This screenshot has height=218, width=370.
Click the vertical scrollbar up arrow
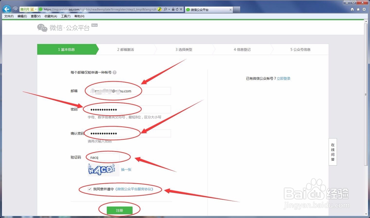(366, 22)
